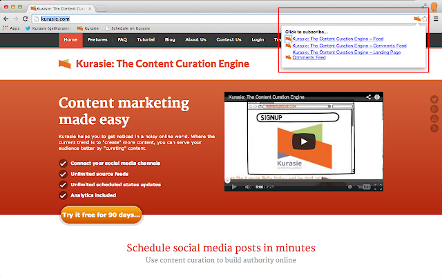
Task: Select the Kurasie: The Content Cura tab
Action: (60, 8)
